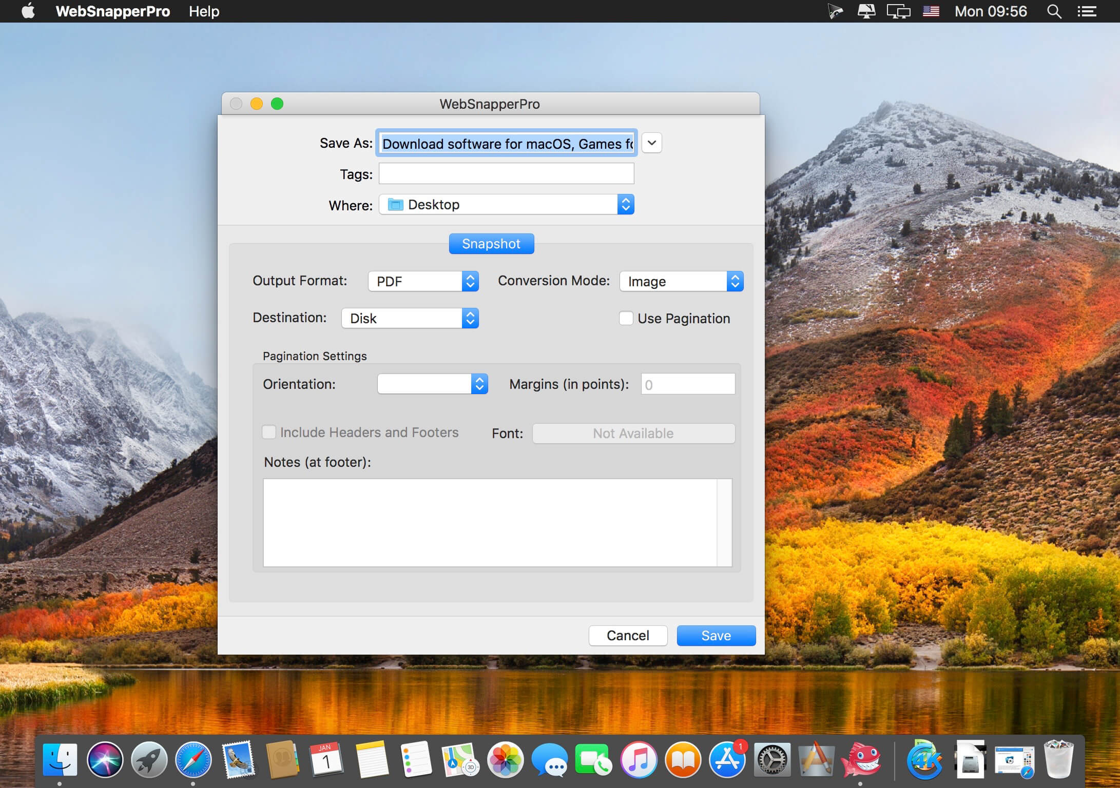Image resolution: width=1120 pixels, height=788 pixels.
Task: Open iTunes music icon in Dock
Action: 638,760
